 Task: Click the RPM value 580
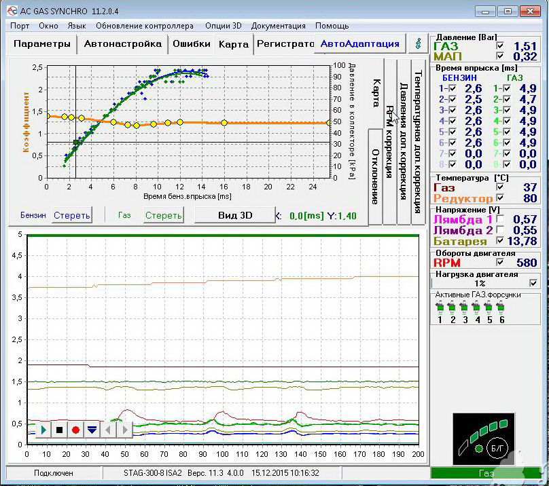click(527, 263)
